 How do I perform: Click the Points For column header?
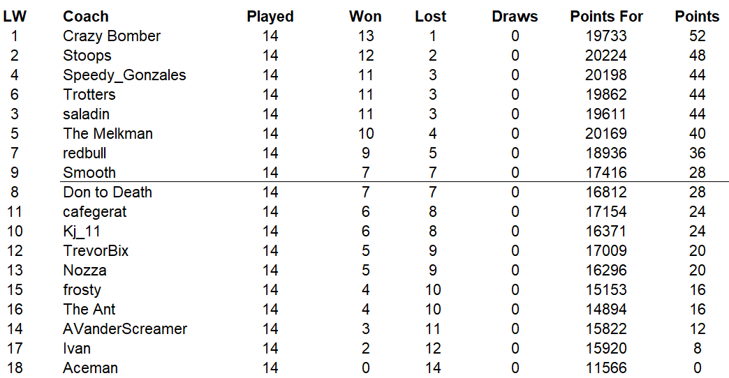[x=606, y=17]
